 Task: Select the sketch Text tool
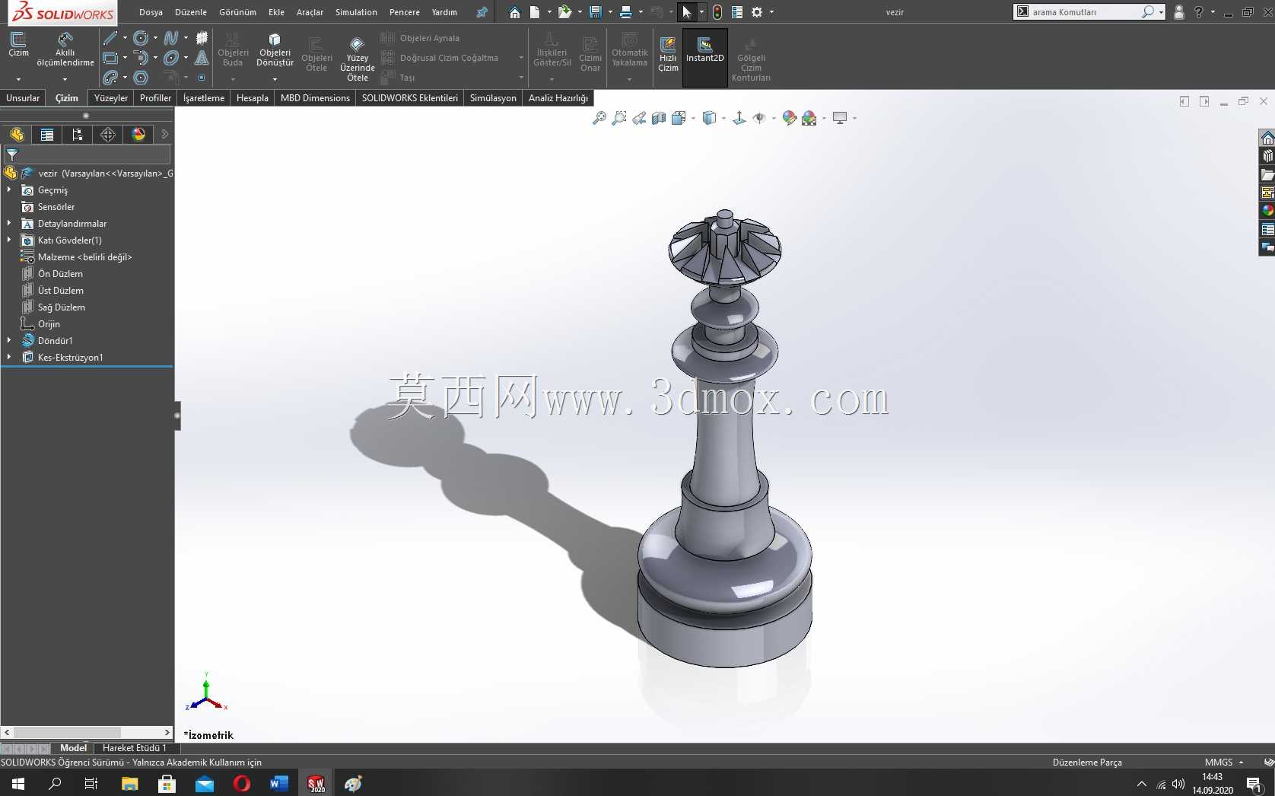pos(202,58)
